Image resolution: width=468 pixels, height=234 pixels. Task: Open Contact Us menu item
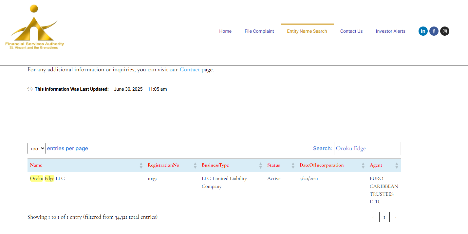(351, 31)
